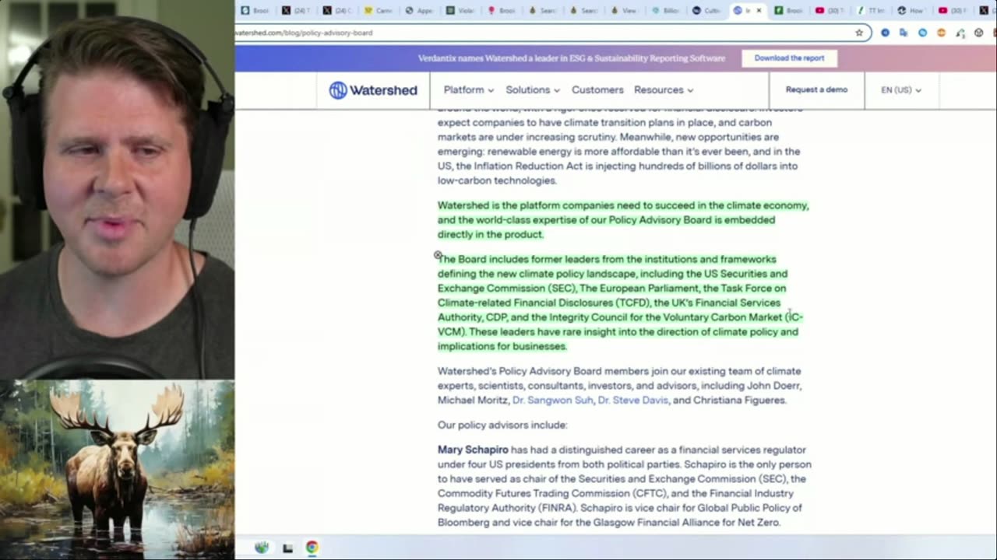
Task: Switch to the TT In browser tab
Action: (x=872, y=11)
